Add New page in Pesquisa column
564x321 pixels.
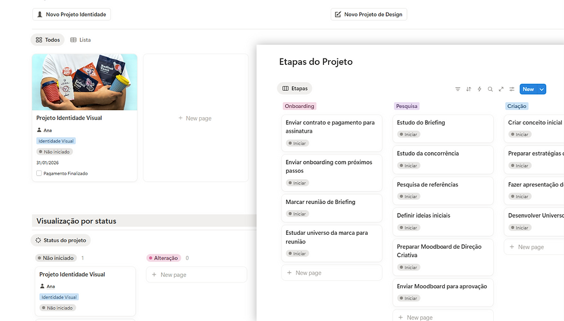coord(443,317)
